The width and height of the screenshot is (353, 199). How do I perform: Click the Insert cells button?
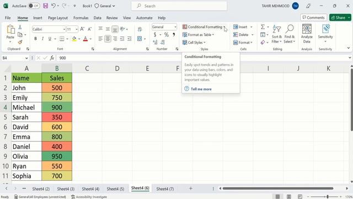[240, 27]
